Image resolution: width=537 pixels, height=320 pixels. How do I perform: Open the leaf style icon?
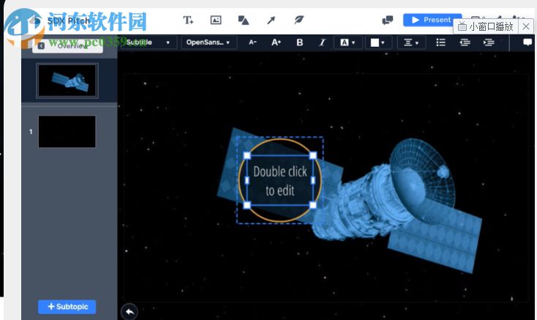299,20
